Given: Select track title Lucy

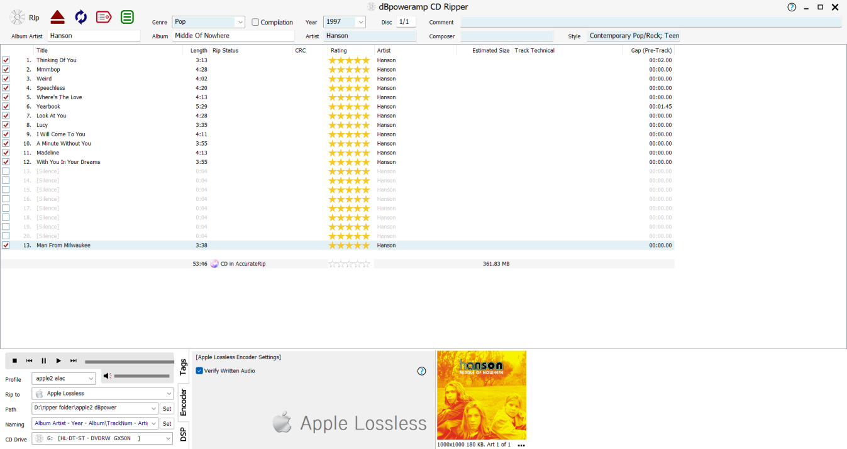Looking at the screenshot, I should tap(42, 125).
